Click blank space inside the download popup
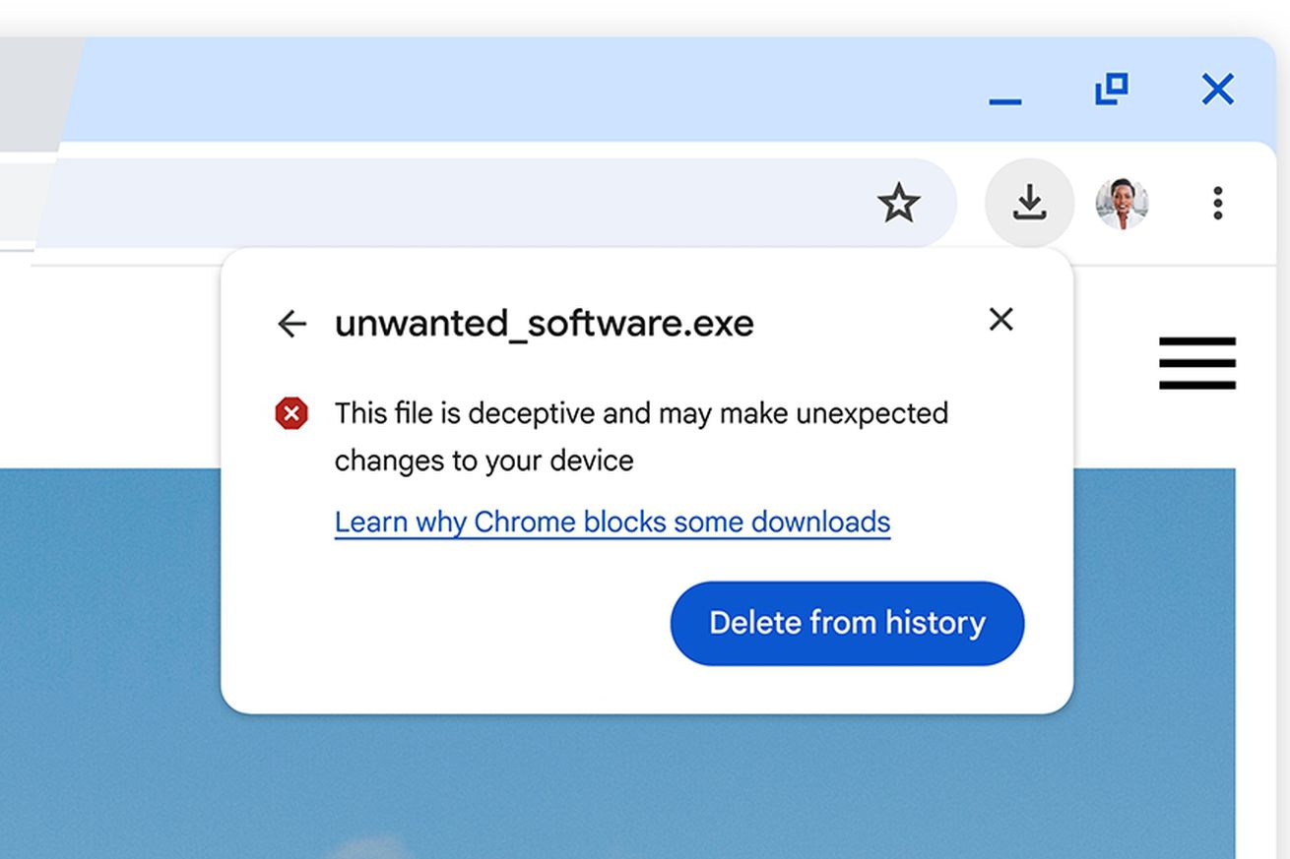This screenshot has height=859, width=1290. (443, 630)
